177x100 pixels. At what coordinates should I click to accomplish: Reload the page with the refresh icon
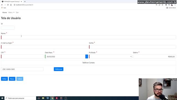pyautogui.click(x=8, y=5)
